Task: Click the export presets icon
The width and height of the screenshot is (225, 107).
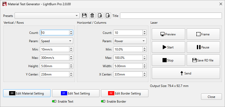Action: coord(108,16)
